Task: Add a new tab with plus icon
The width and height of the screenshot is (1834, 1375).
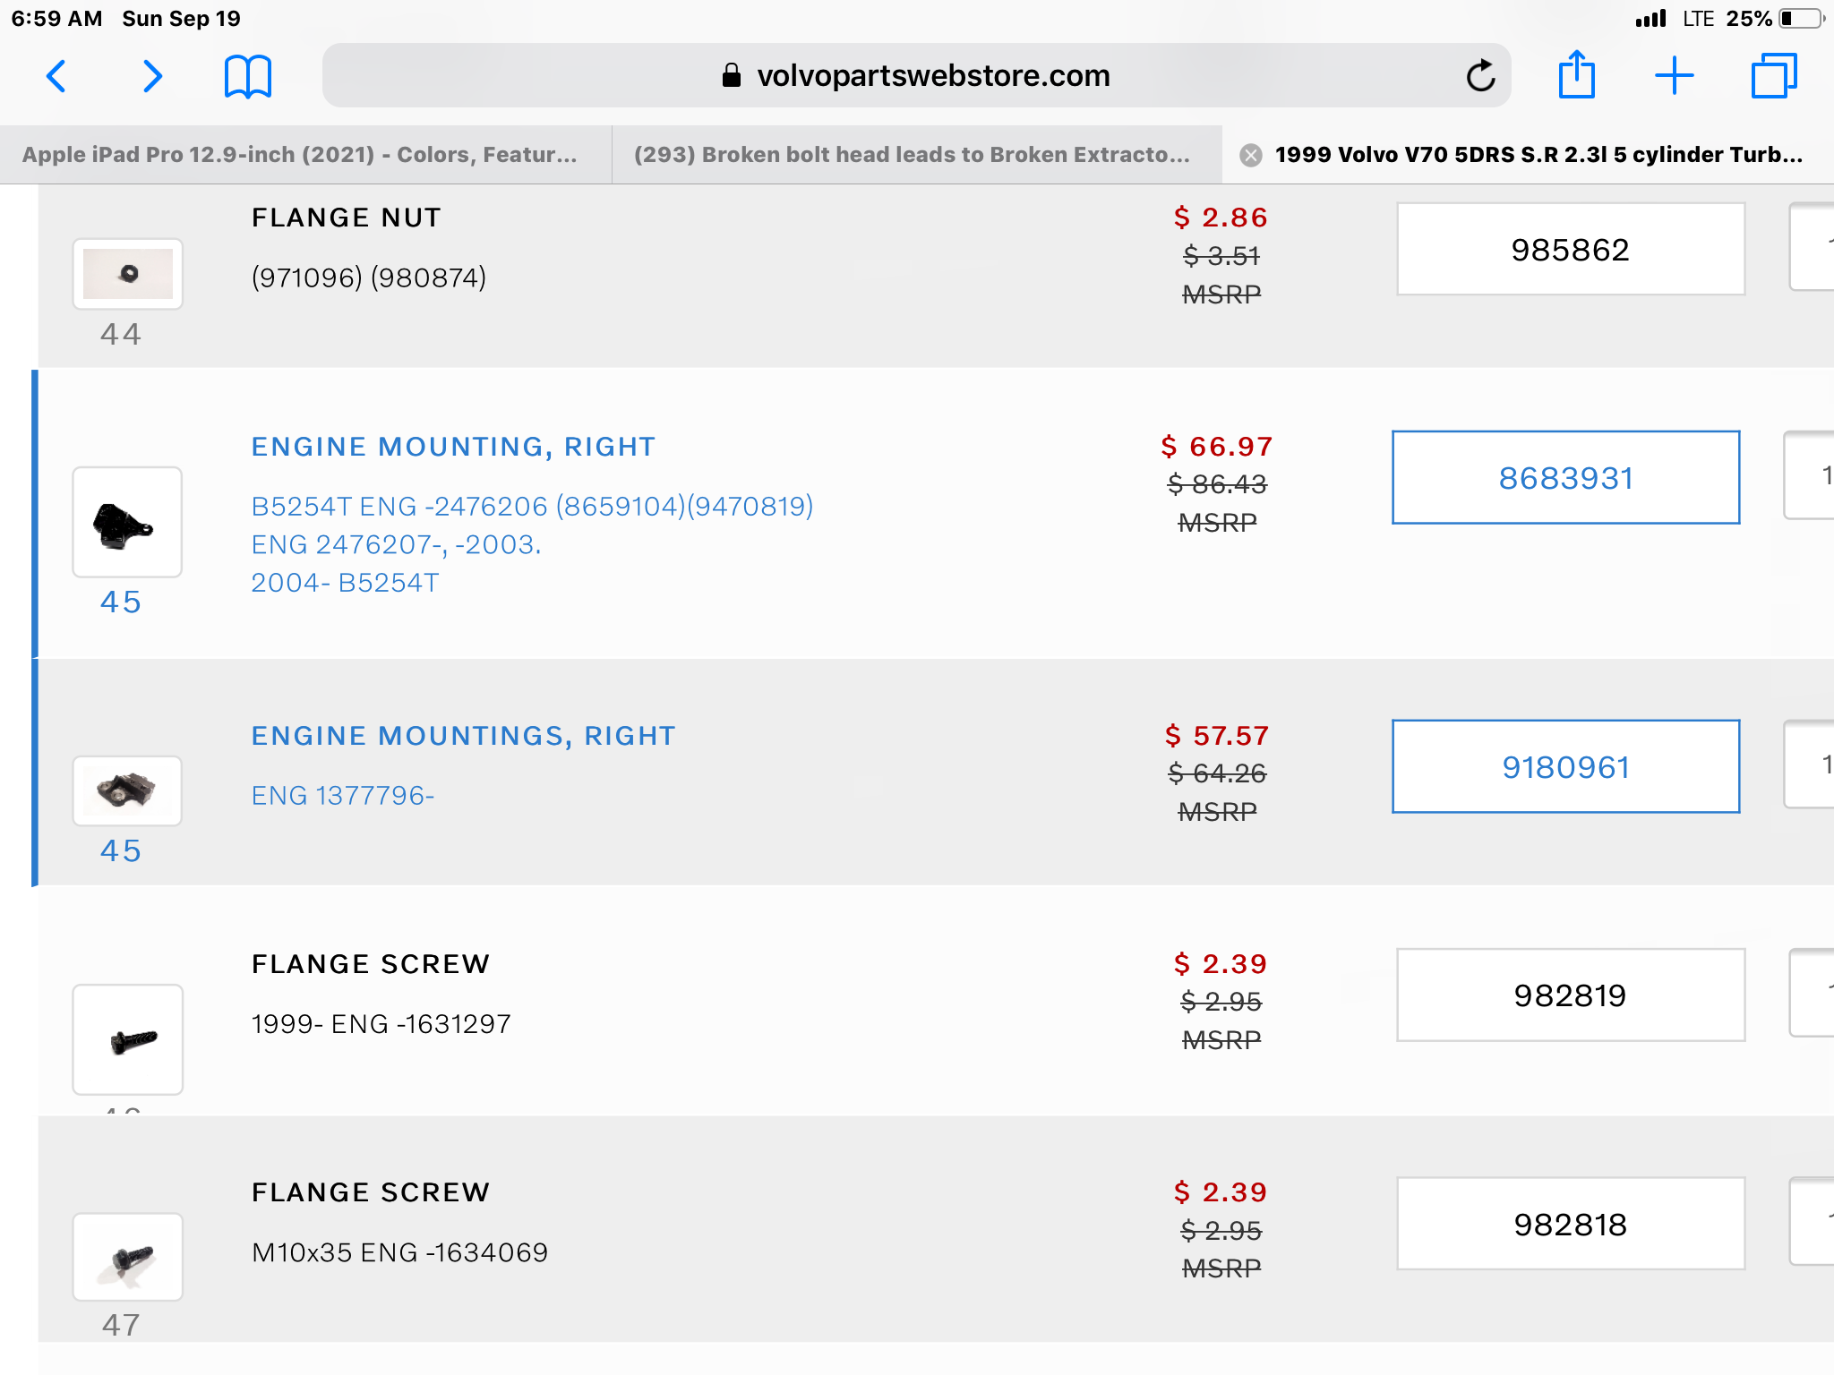Action: click(x=1674, y=76)
